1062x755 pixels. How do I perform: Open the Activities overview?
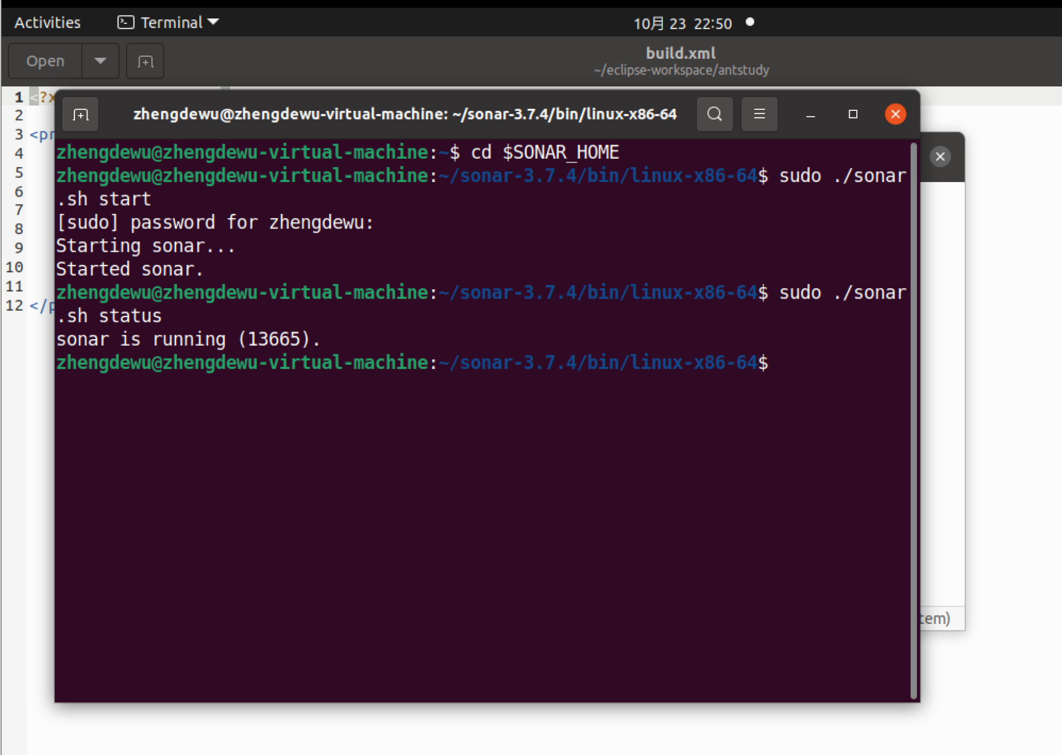pyautogui.click(x=47, y=22)
